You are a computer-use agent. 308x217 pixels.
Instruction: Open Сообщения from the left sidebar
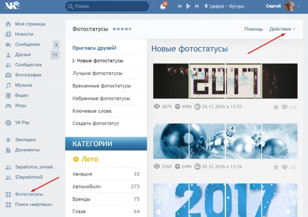pyautogui.click(x=27, y=45)
